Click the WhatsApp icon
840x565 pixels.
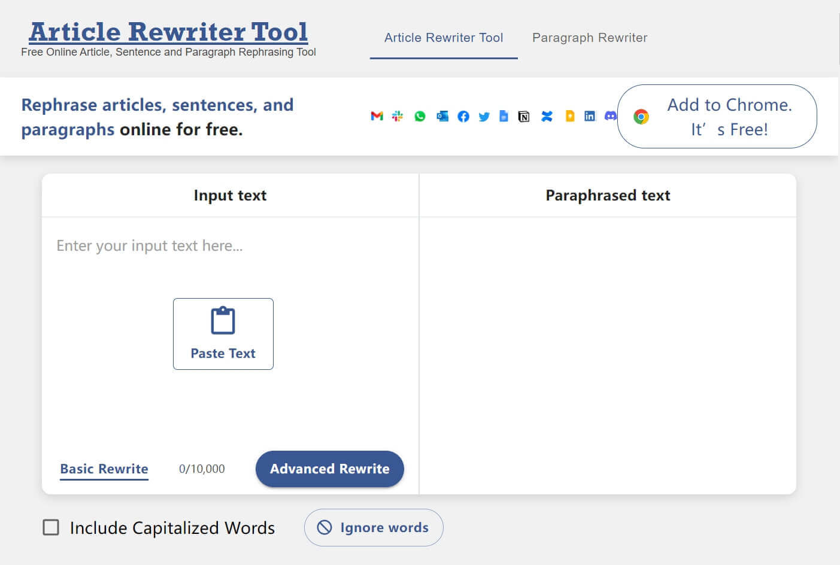[420, 116]
